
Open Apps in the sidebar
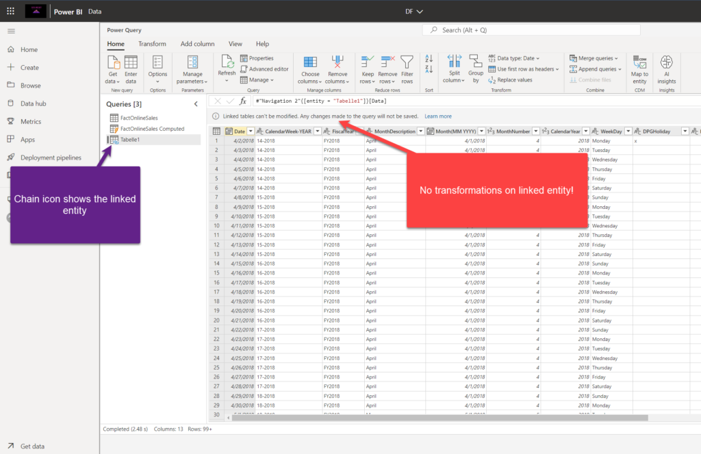(x=27, y=140)
